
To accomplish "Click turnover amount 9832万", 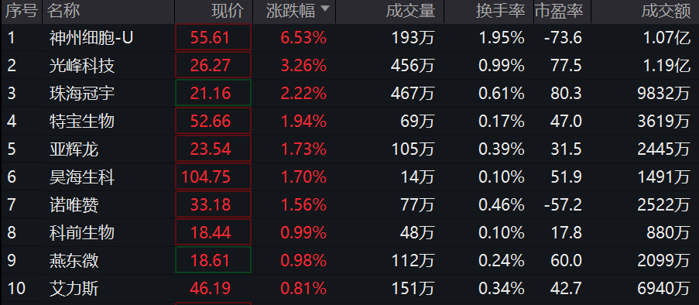I will point(664,93).
